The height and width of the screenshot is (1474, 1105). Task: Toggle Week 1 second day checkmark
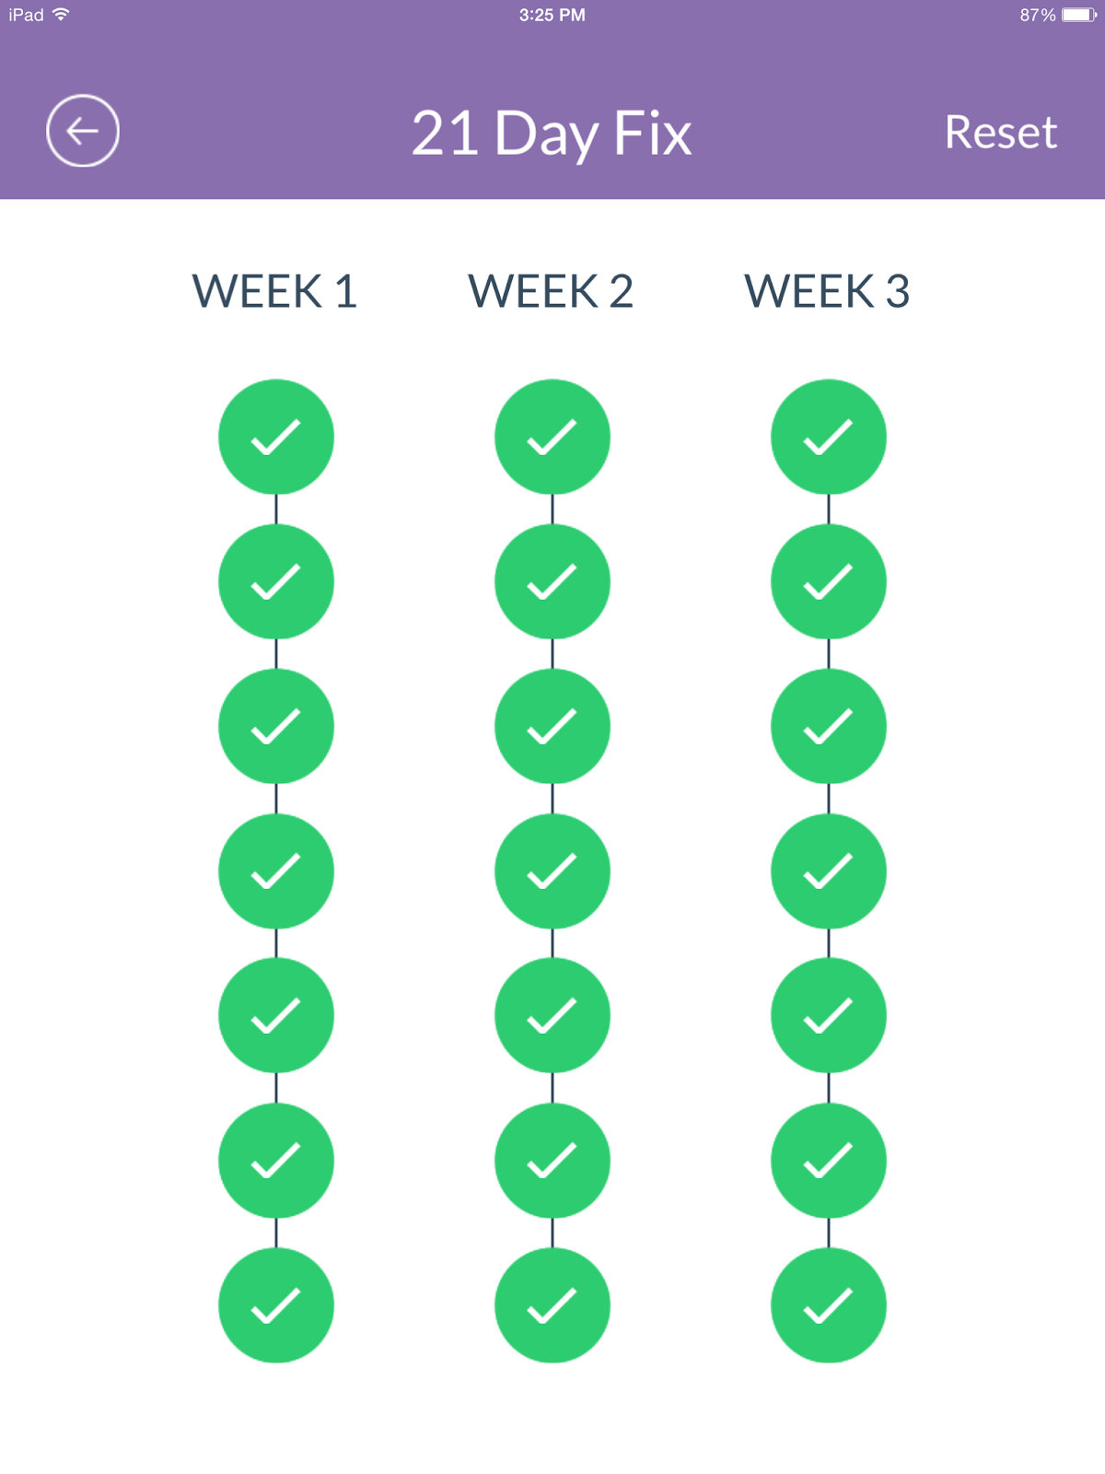[x=276, y=581]
